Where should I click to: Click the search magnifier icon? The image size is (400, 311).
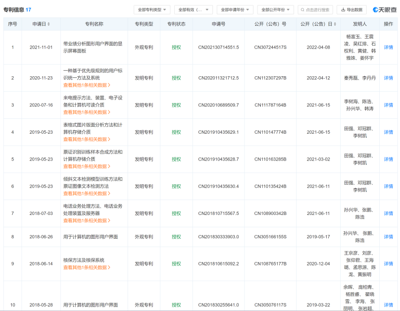302,10
